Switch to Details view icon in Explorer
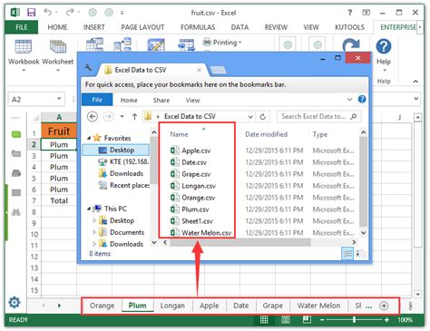 click(x=347, y=253)
